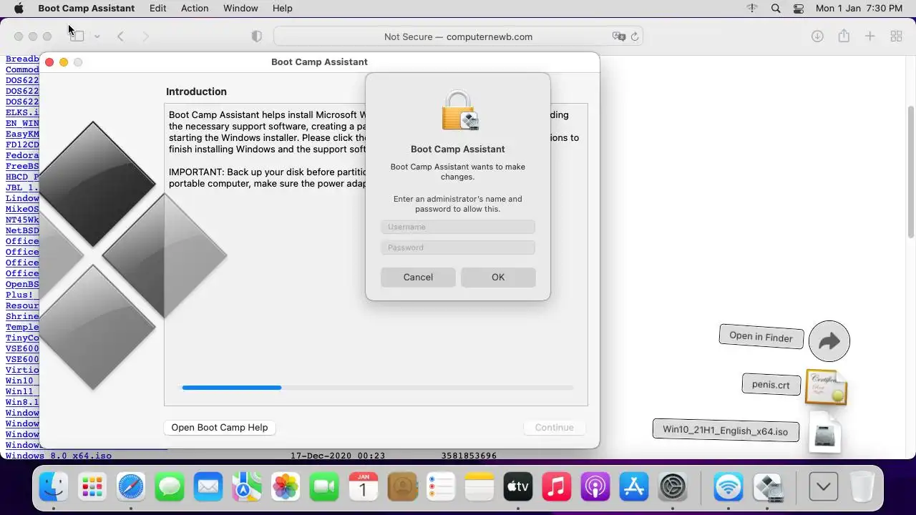
Task: Open the Window menu
Action: tap(240, 9)
